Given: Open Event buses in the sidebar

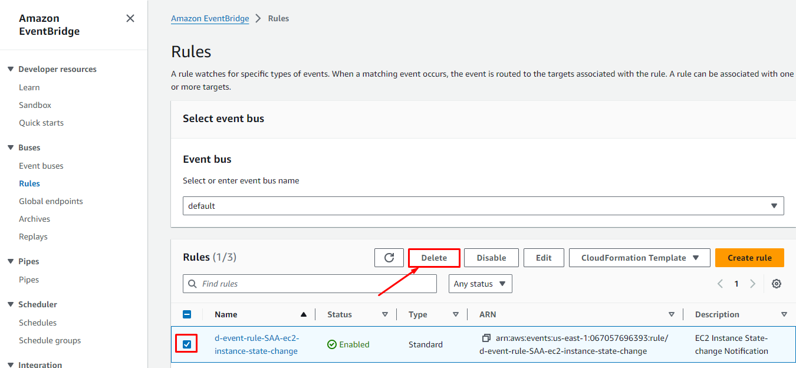Looking at the screenshot, I should (41, 166).
